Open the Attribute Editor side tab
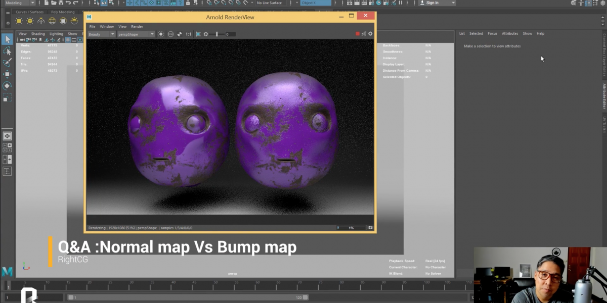Image resolution: width=607 pixels, height=303 pixels. coord(604,96)
